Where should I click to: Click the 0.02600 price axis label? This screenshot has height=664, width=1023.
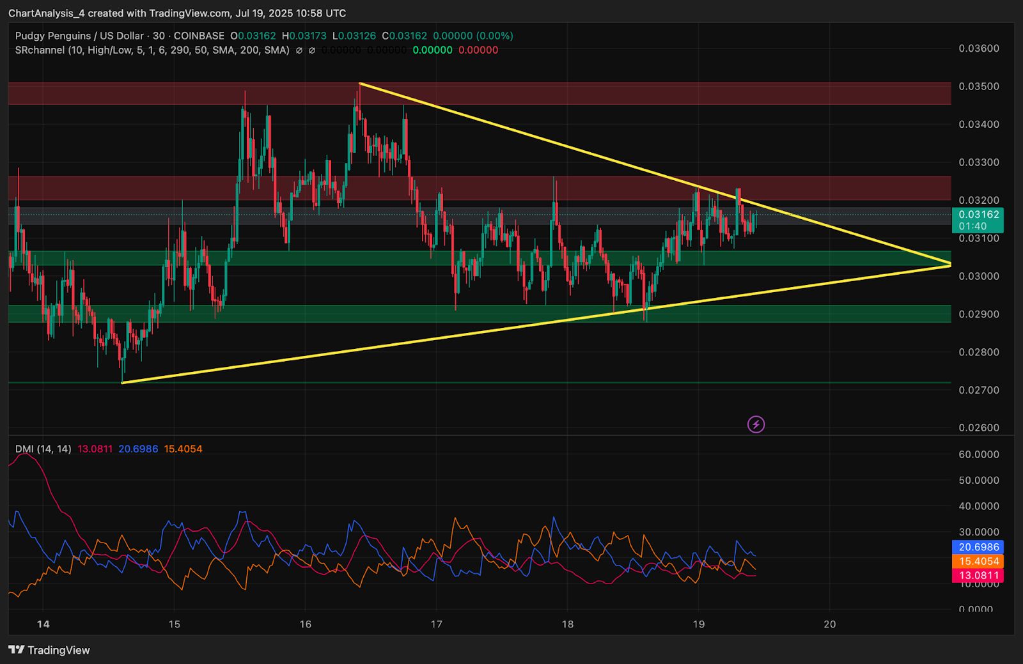click(979, 428)
